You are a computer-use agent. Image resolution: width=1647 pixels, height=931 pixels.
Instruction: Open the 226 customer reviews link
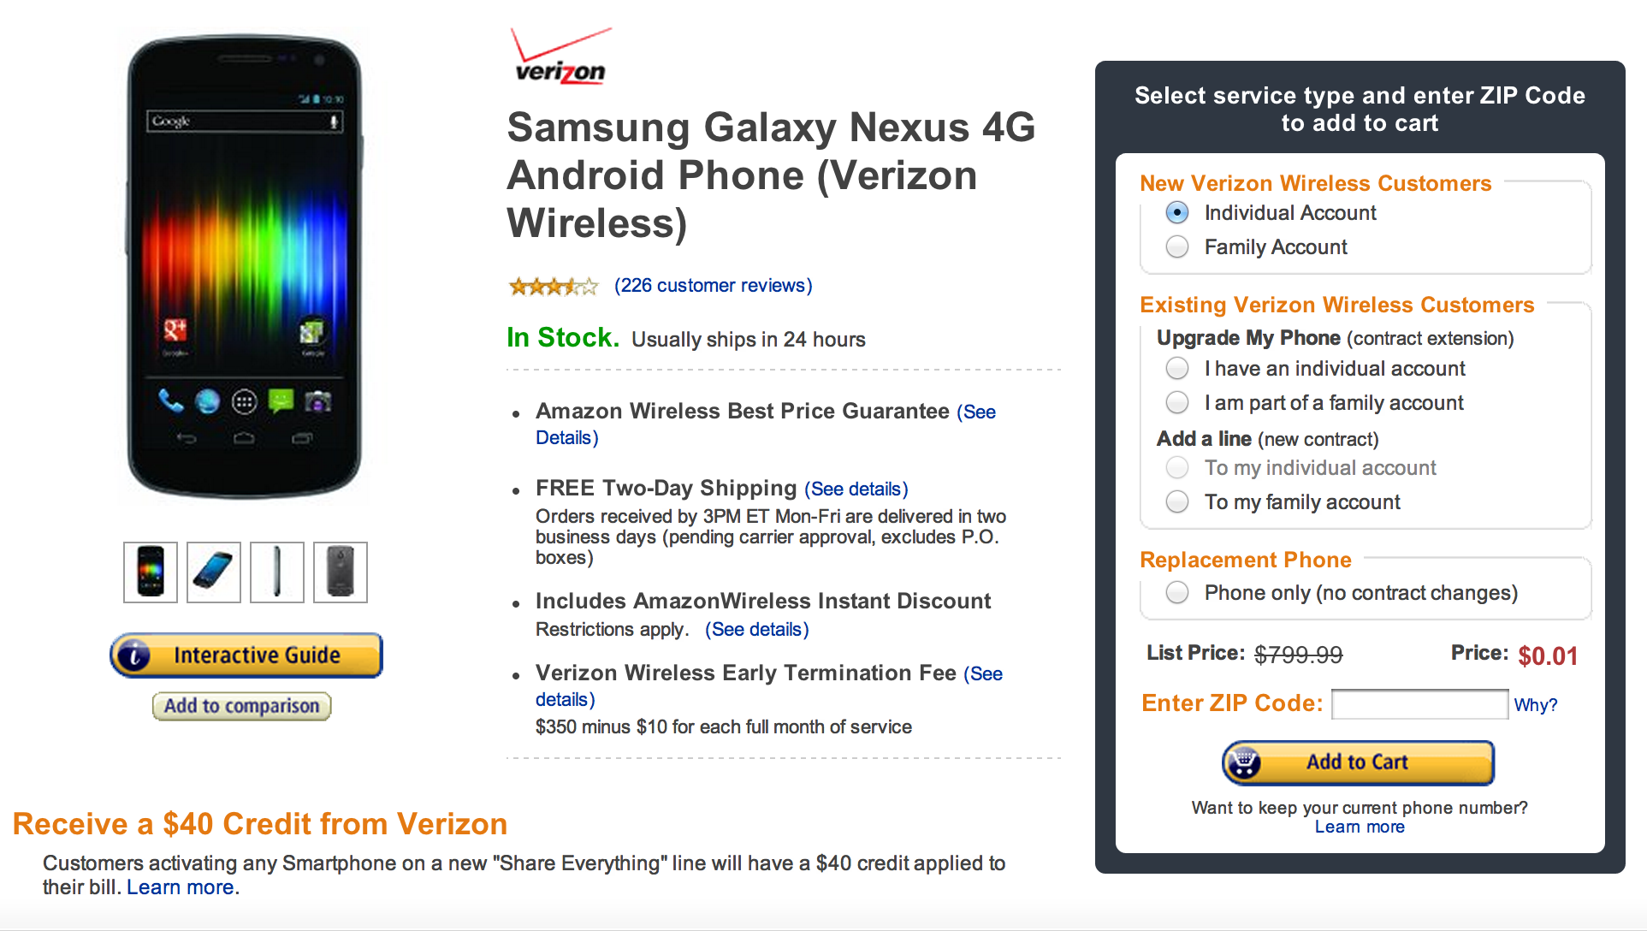coord(713,286)
